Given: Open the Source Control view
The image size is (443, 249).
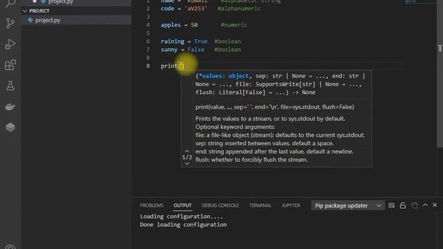Looking at the screenshot, I should click(10, 23).
